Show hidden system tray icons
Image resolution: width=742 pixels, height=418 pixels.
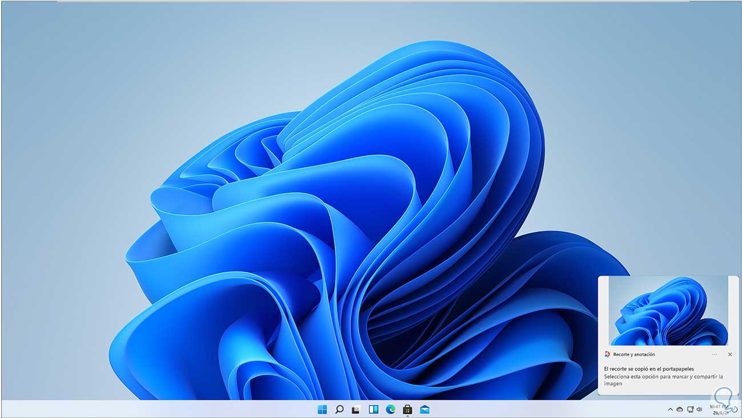point(670,409)
